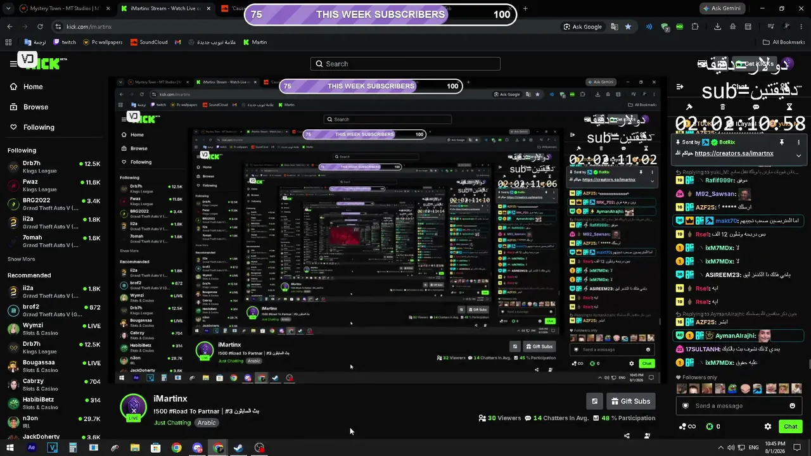The height and width of the screenshot is (456, 811).
Task: Open Discord from the taskbar
Action: point(197,448)
